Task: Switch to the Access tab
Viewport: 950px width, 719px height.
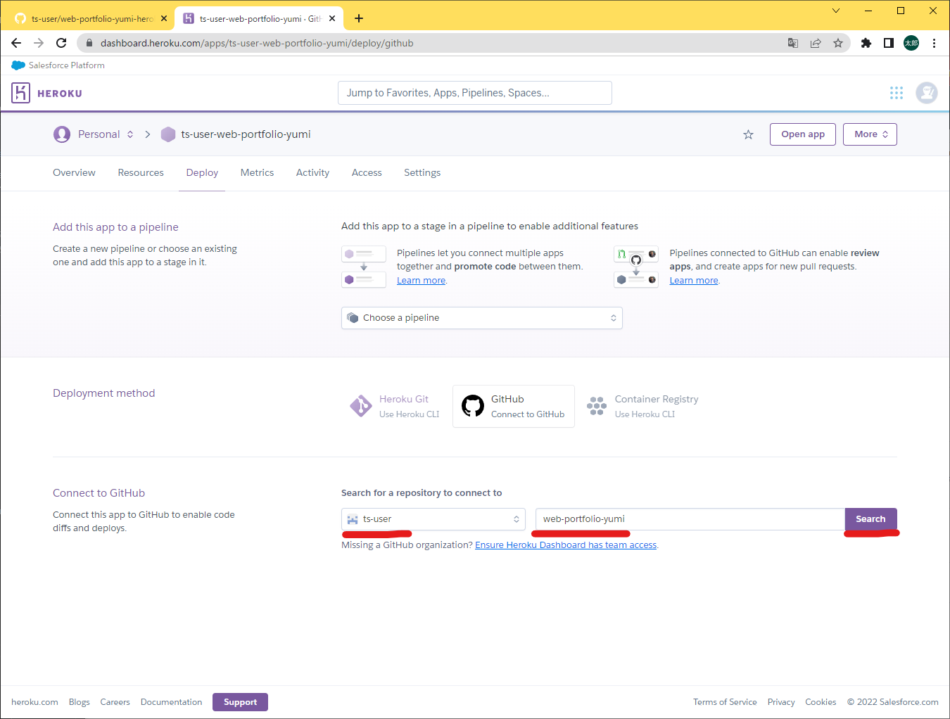Action: [x=367, y=172]
